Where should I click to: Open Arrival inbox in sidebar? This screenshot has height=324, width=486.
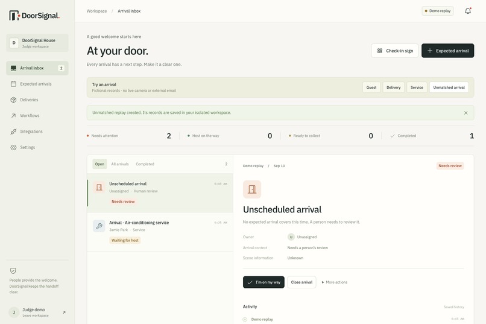tap(37, 68)
